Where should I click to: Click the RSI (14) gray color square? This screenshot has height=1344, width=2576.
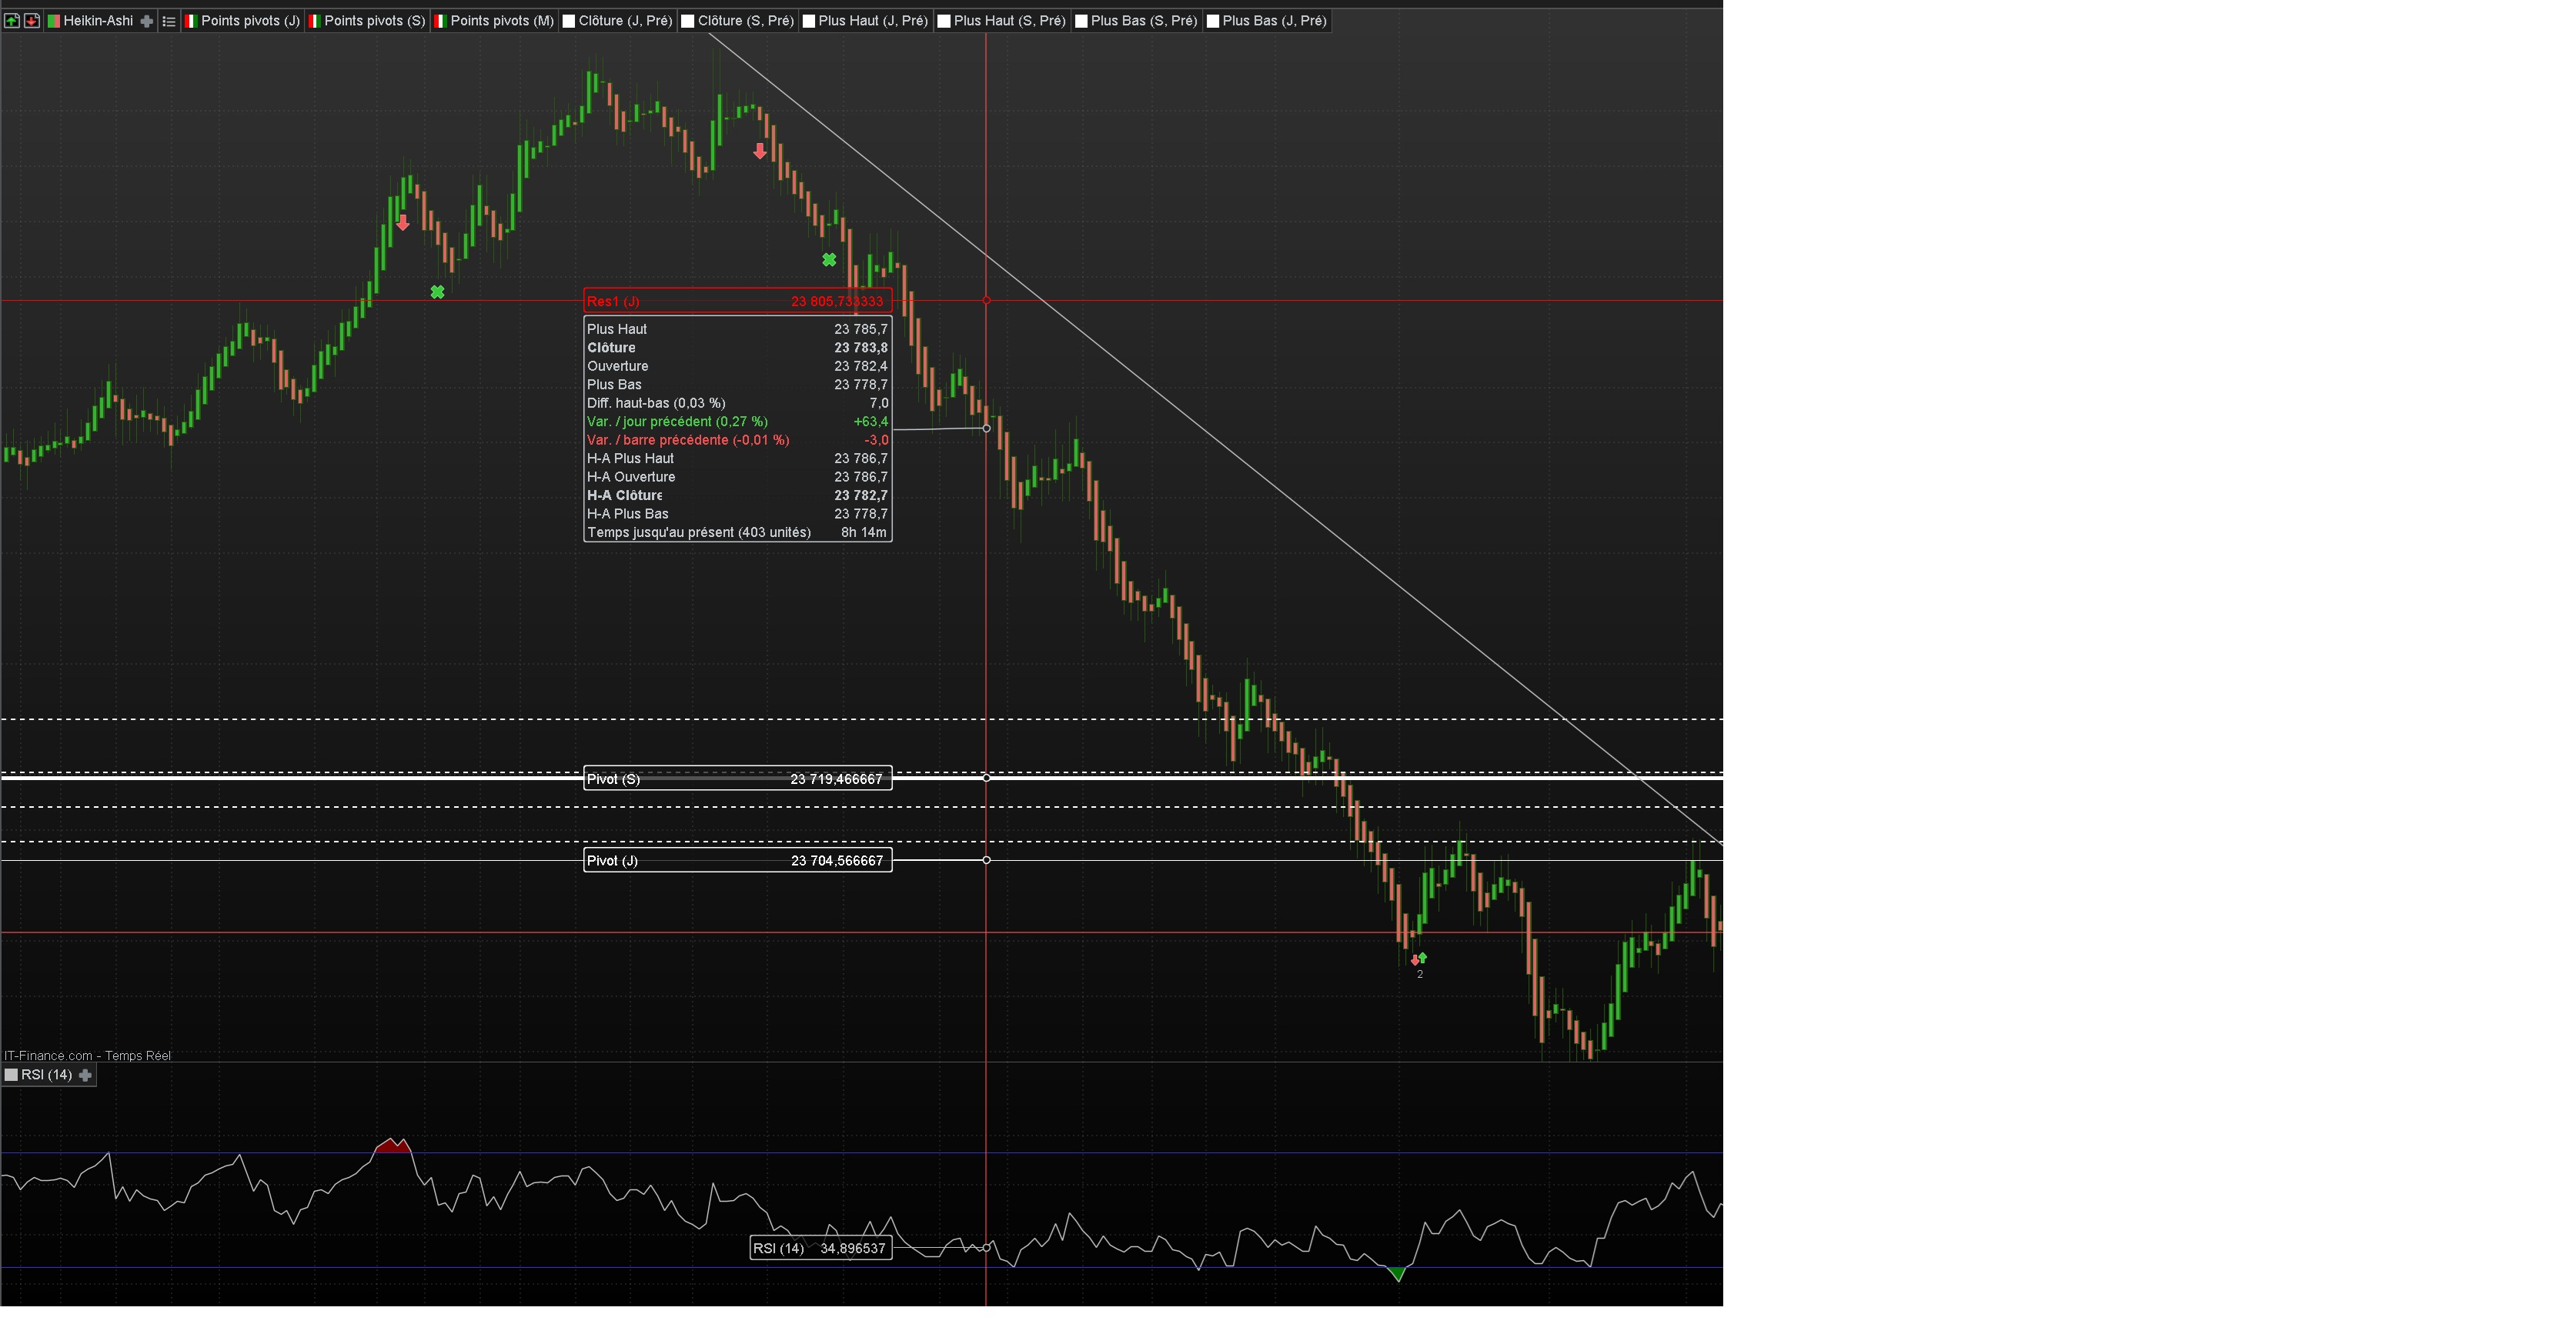(12, 1076)
